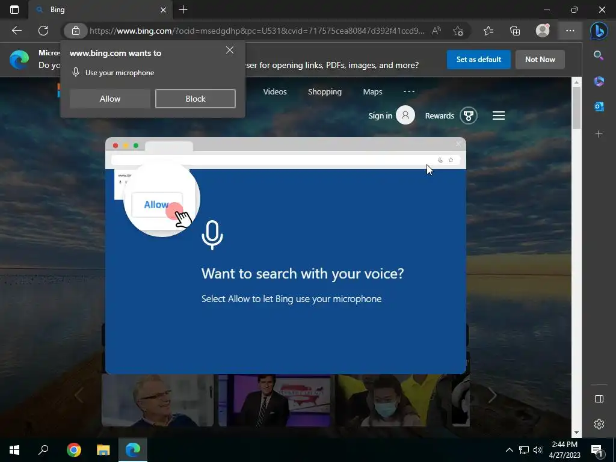Click the microphone icon in overlay
The height and width of the screenshot is (462, 616).
tap(212, 235)
